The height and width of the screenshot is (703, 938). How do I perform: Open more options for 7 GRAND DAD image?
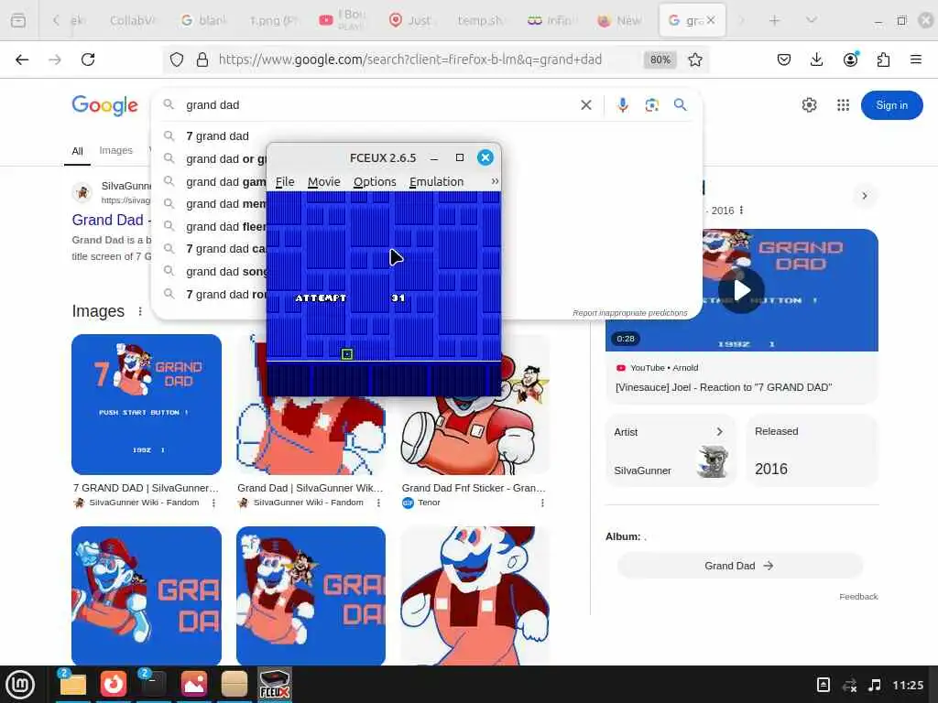[213, 503]
